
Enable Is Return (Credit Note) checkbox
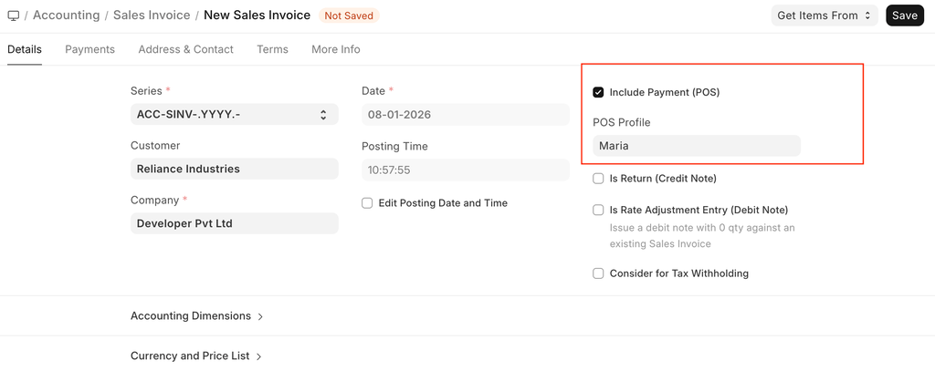click(x=598, y=179)
